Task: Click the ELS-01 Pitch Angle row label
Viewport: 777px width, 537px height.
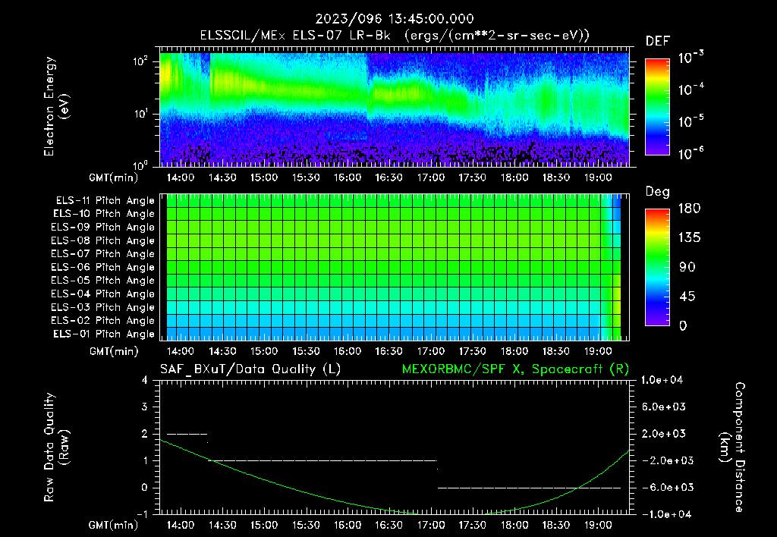Action: pyautogui.click(x=104, y=334)
